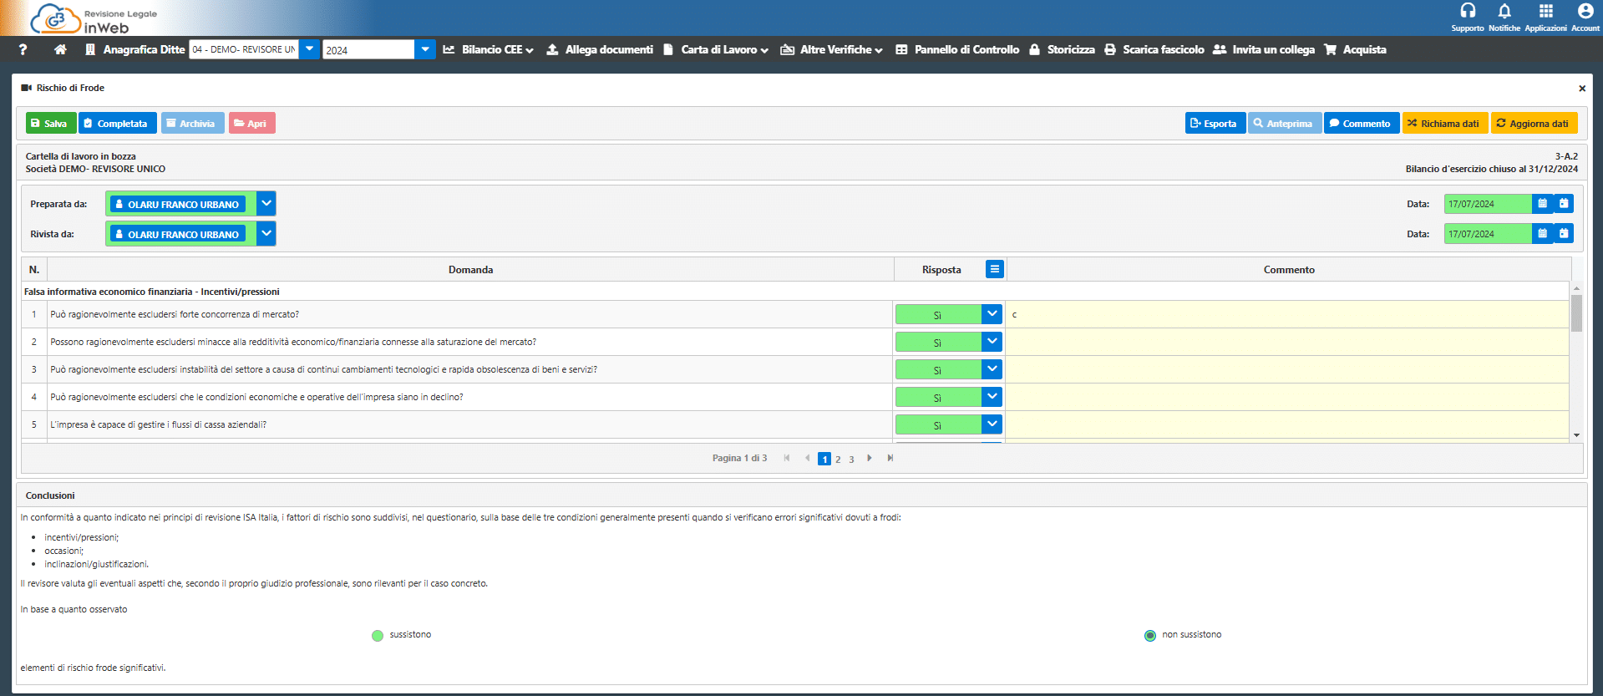Click Storicizza in the toolbar
This screenshot has height=696, width=1603.
(1062, 50)
